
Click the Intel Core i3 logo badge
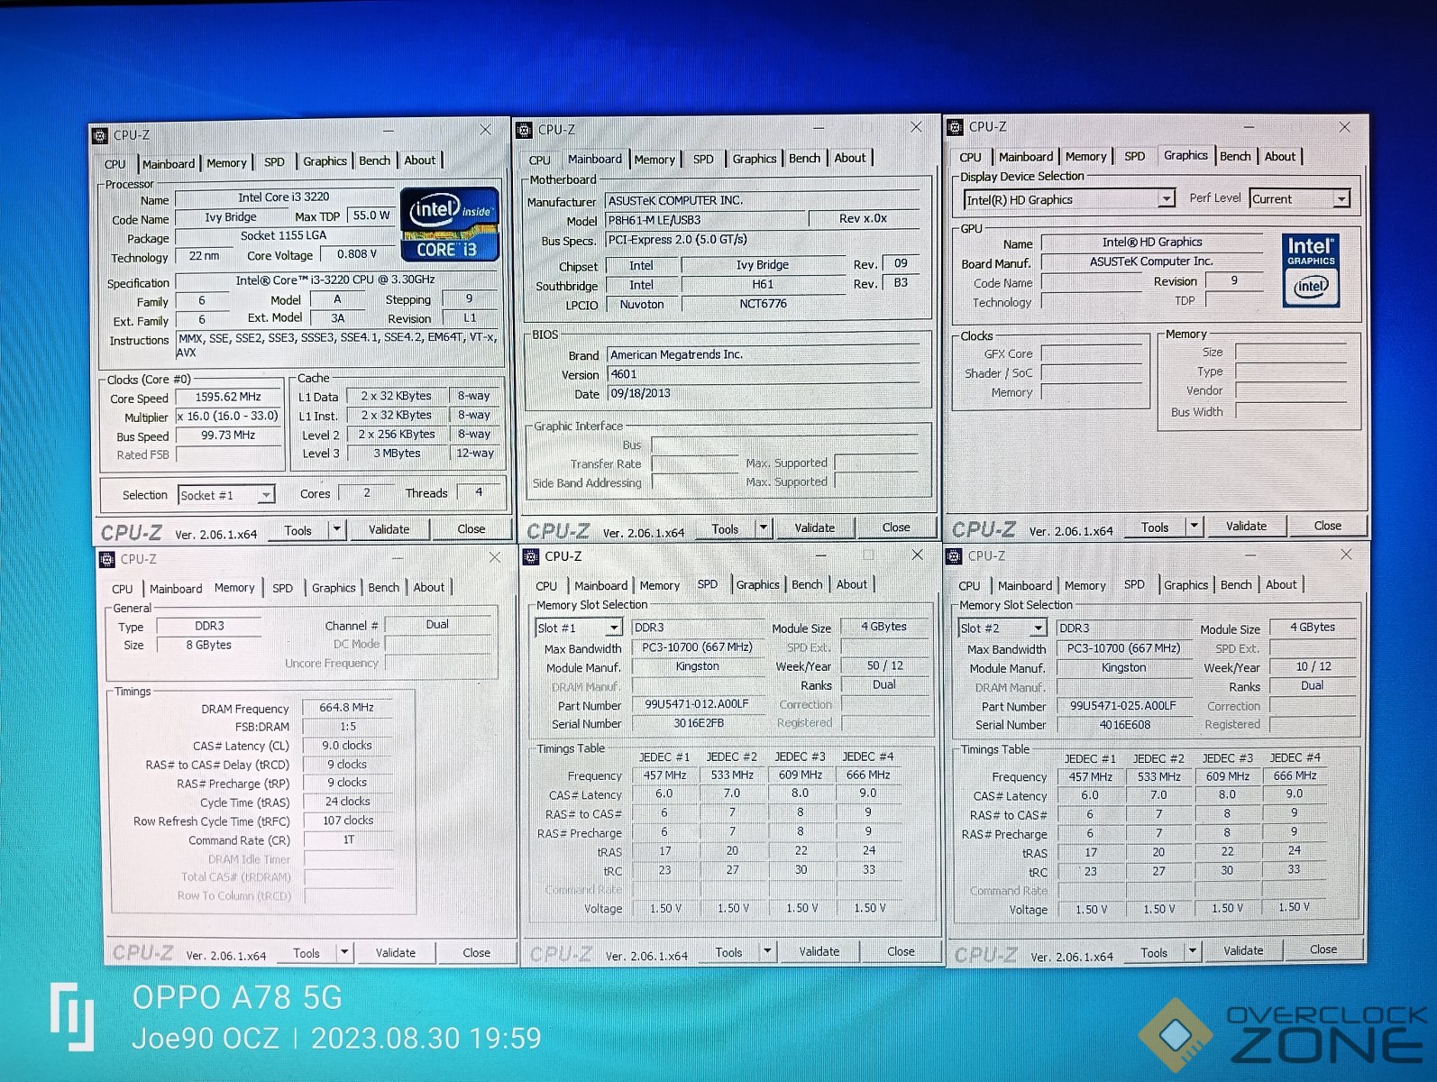pos(449,225)
